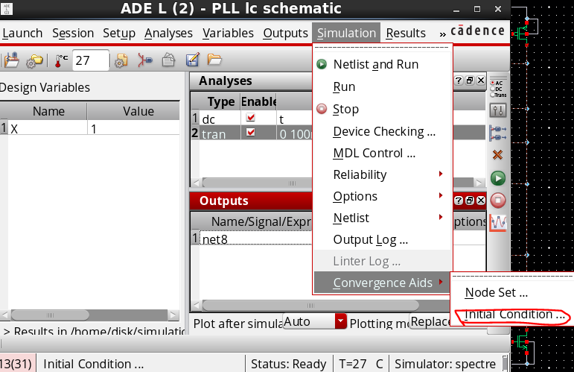Select Node Set from submenu
574x372 pixels.
(512, 292)
